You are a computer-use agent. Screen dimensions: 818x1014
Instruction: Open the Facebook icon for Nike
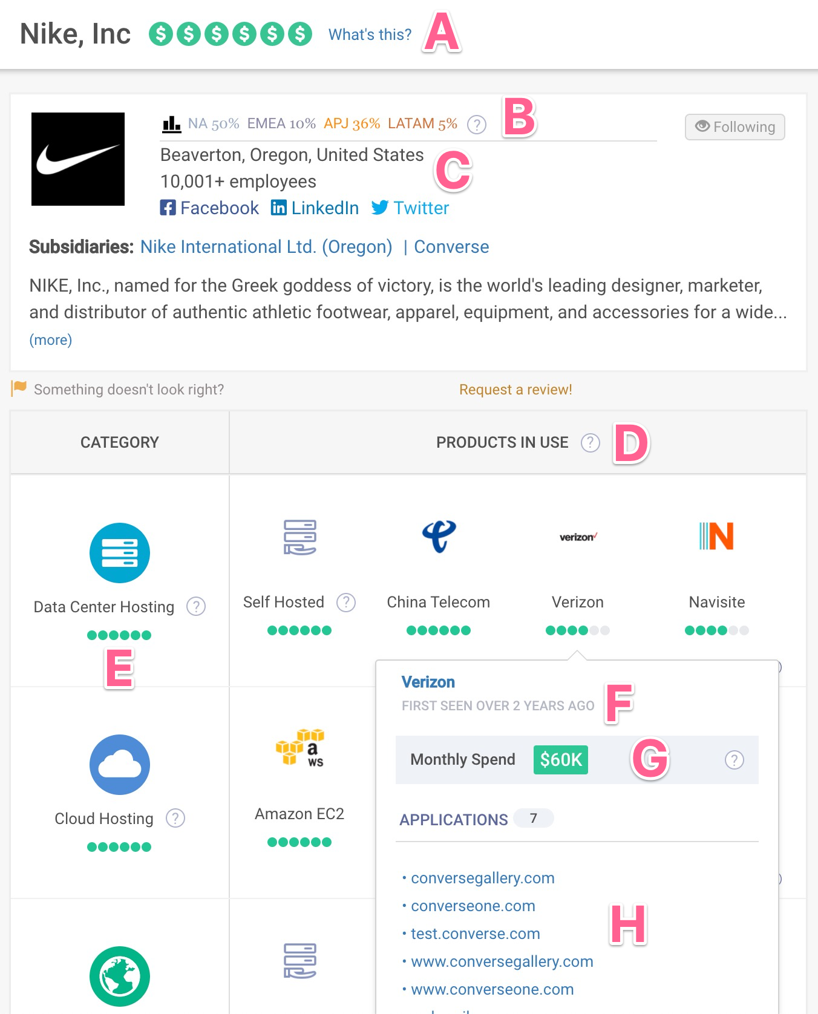pos(168,208)
